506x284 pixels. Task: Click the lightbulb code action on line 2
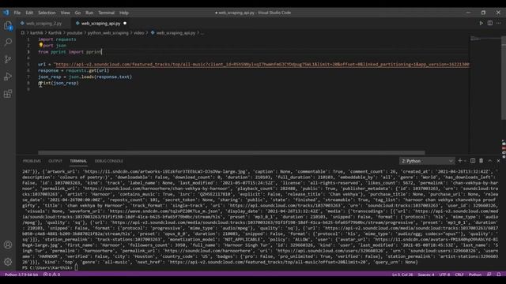[x=40, y=46]
